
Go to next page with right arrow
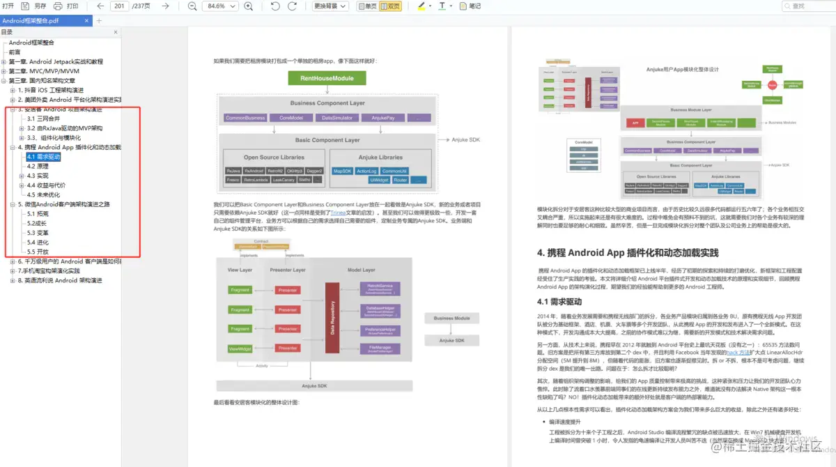165,6
